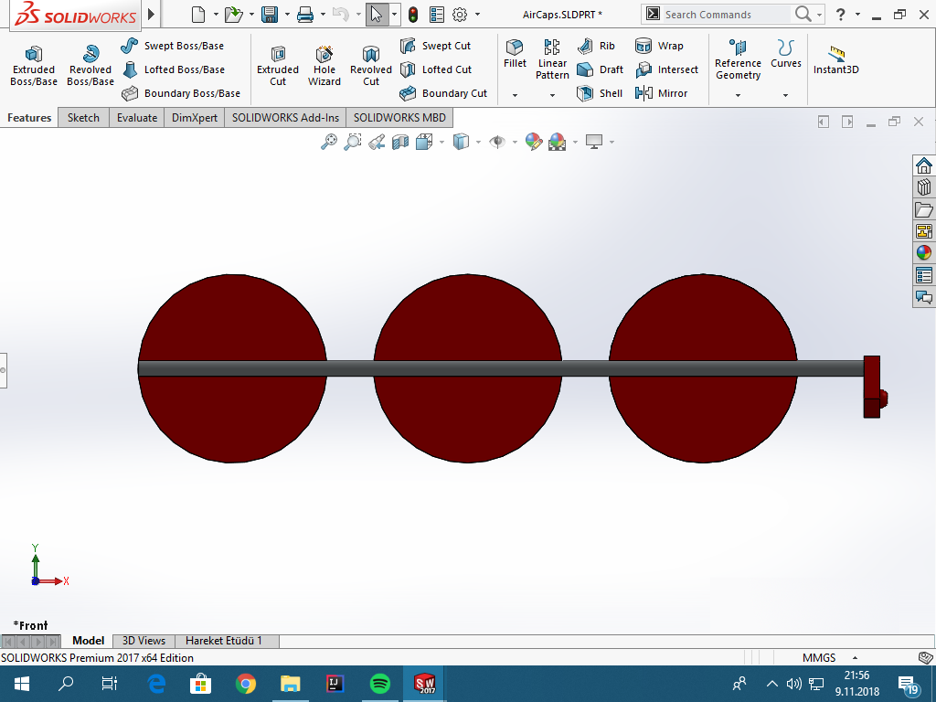Click the Save icon

tap(270, 15)
